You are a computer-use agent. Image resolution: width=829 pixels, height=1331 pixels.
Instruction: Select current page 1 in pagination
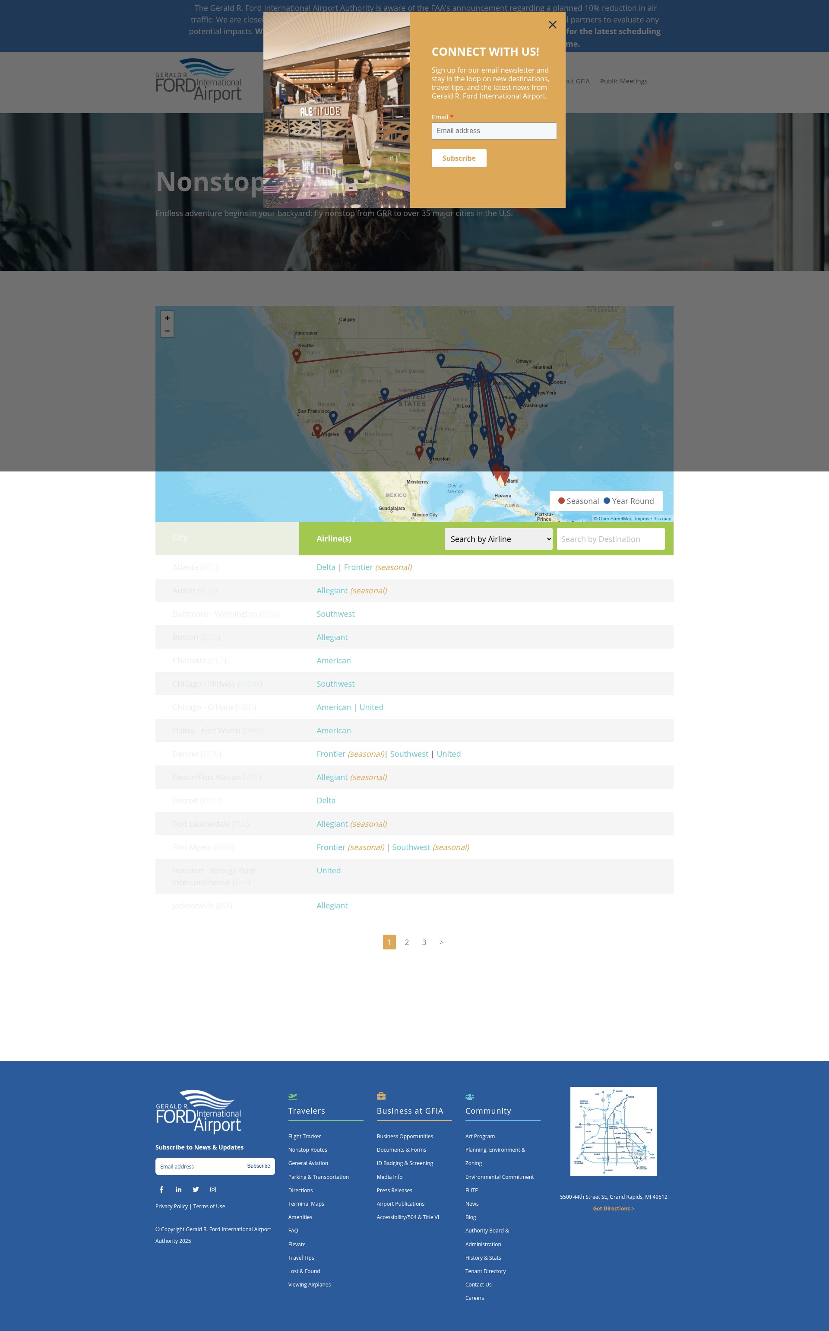pos(389,942)
